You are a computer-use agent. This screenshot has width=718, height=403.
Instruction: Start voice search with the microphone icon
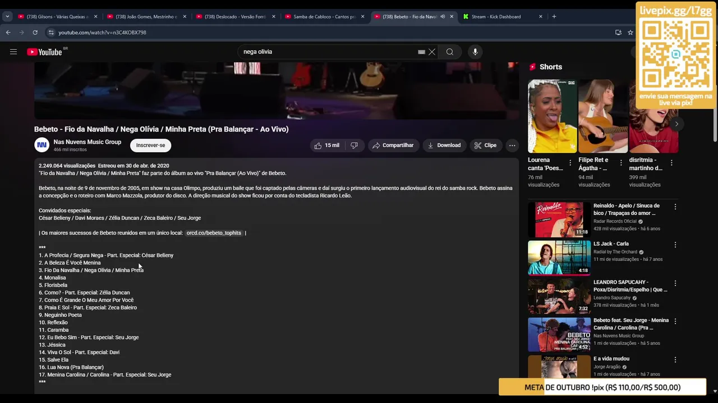(x=475, y=52)
